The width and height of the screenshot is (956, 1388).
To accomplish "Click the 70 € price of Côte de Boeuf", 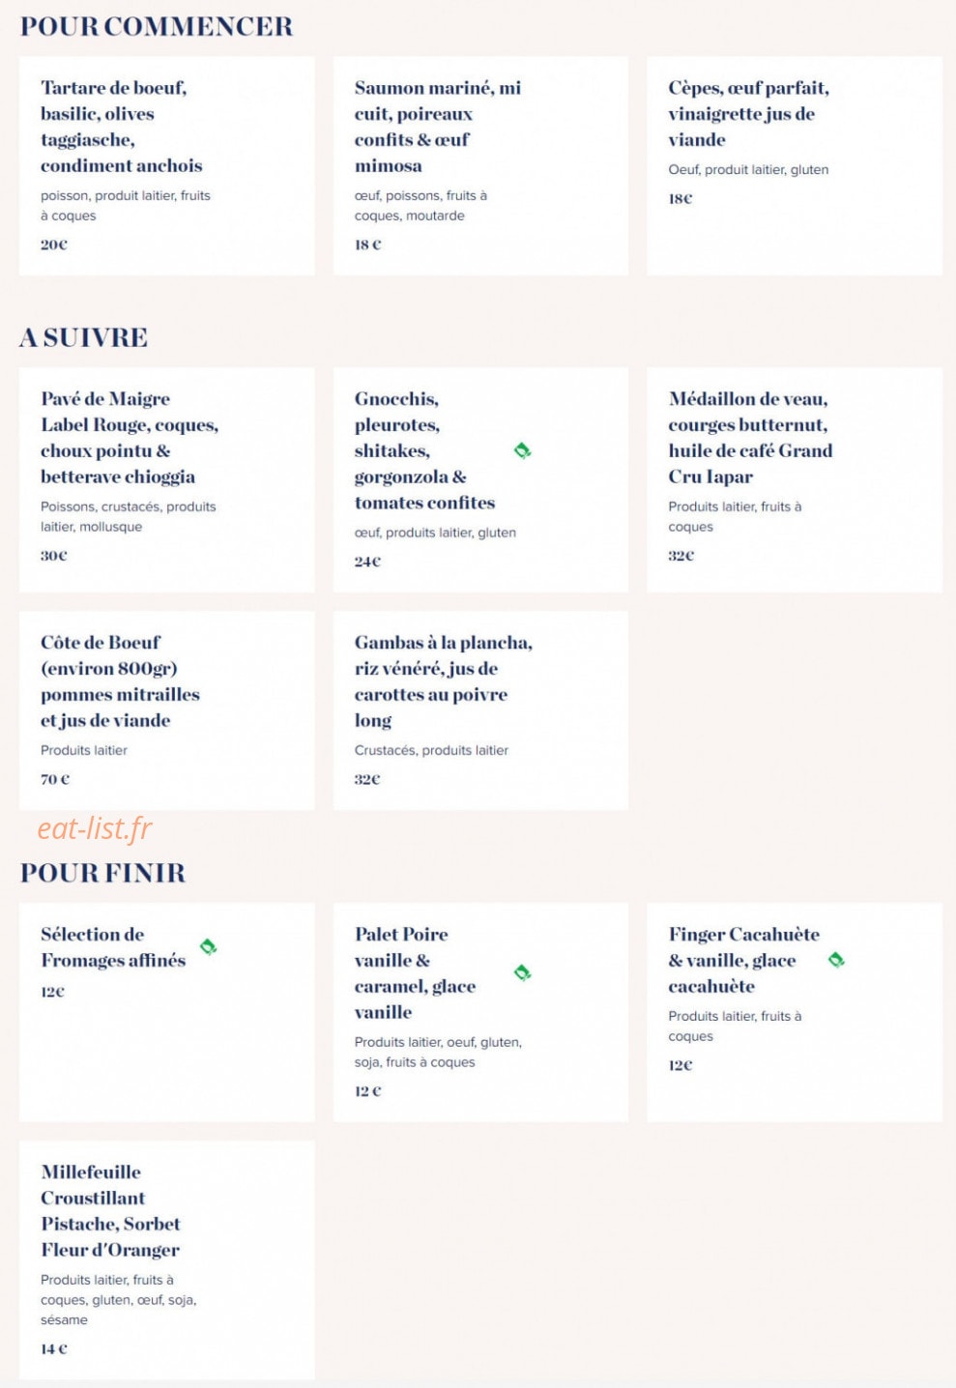I will coord(55,779).
